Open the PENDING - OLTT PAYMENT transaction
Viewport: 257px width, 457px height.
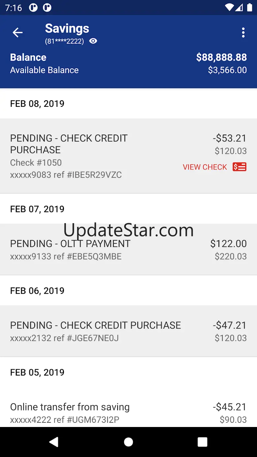(x=99, y=249)
